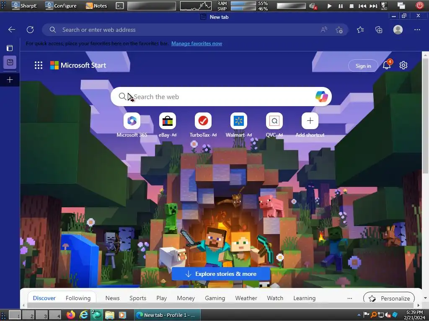Adjust the volume slider in top bar
429x321 pixels.
(291, 6)
